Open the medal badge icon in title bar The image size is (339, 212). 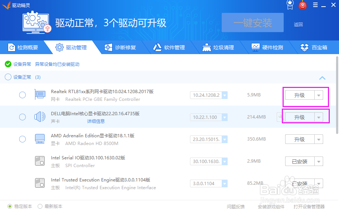pos(290,5)
